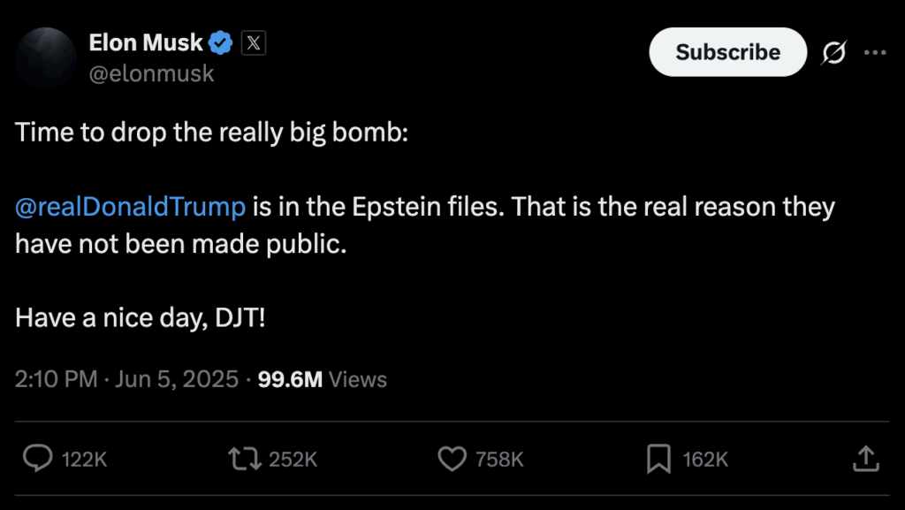Open the @realDonaldTrump profile link
The height and width of the screenshot is (510, 905).
pos(129,206)
